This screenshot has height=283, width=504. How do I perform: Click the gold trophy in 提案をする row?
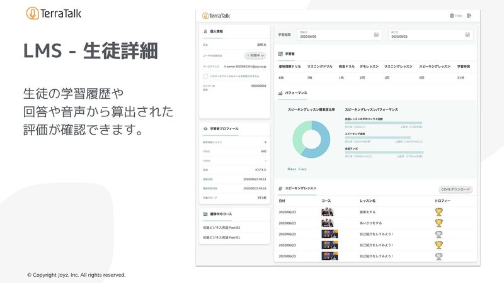(438, 212)
